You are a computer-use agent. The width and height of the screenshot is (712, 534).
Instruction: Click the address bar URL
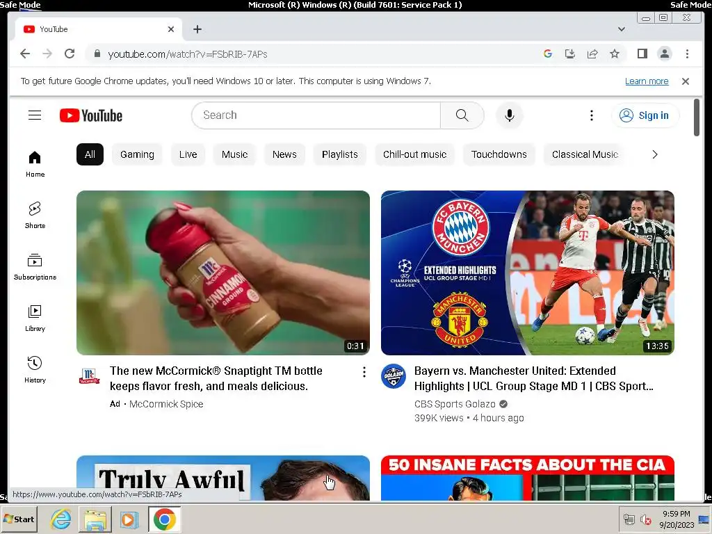(188, 54)
